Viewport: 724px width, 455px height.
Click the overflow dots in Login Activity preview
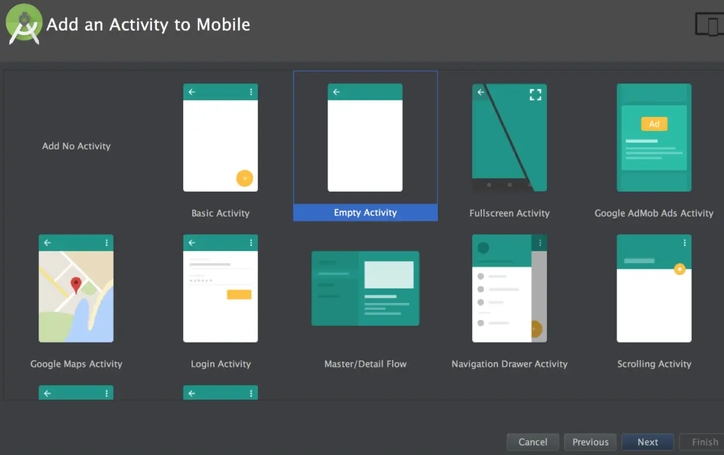click(251, 243)
